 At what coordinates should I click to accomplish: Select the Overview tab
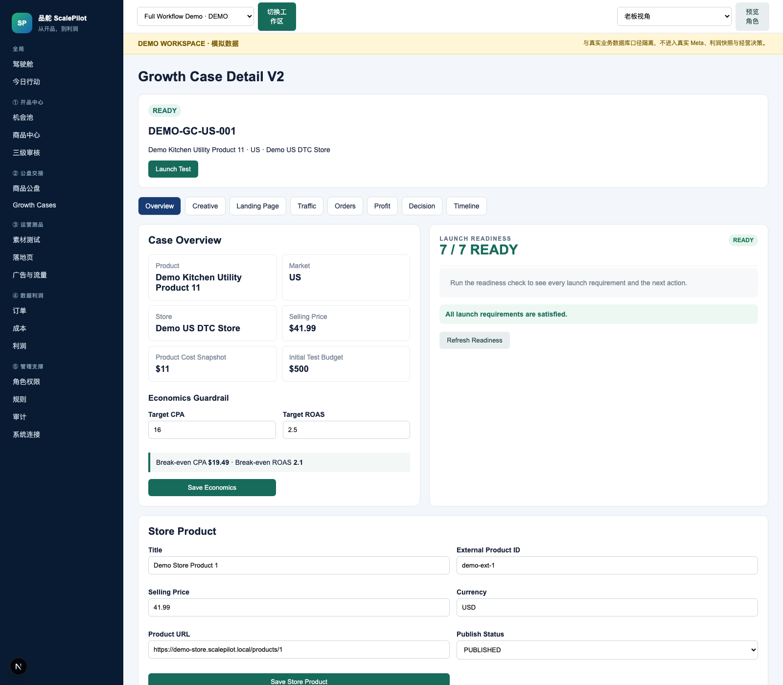(160, 206)
